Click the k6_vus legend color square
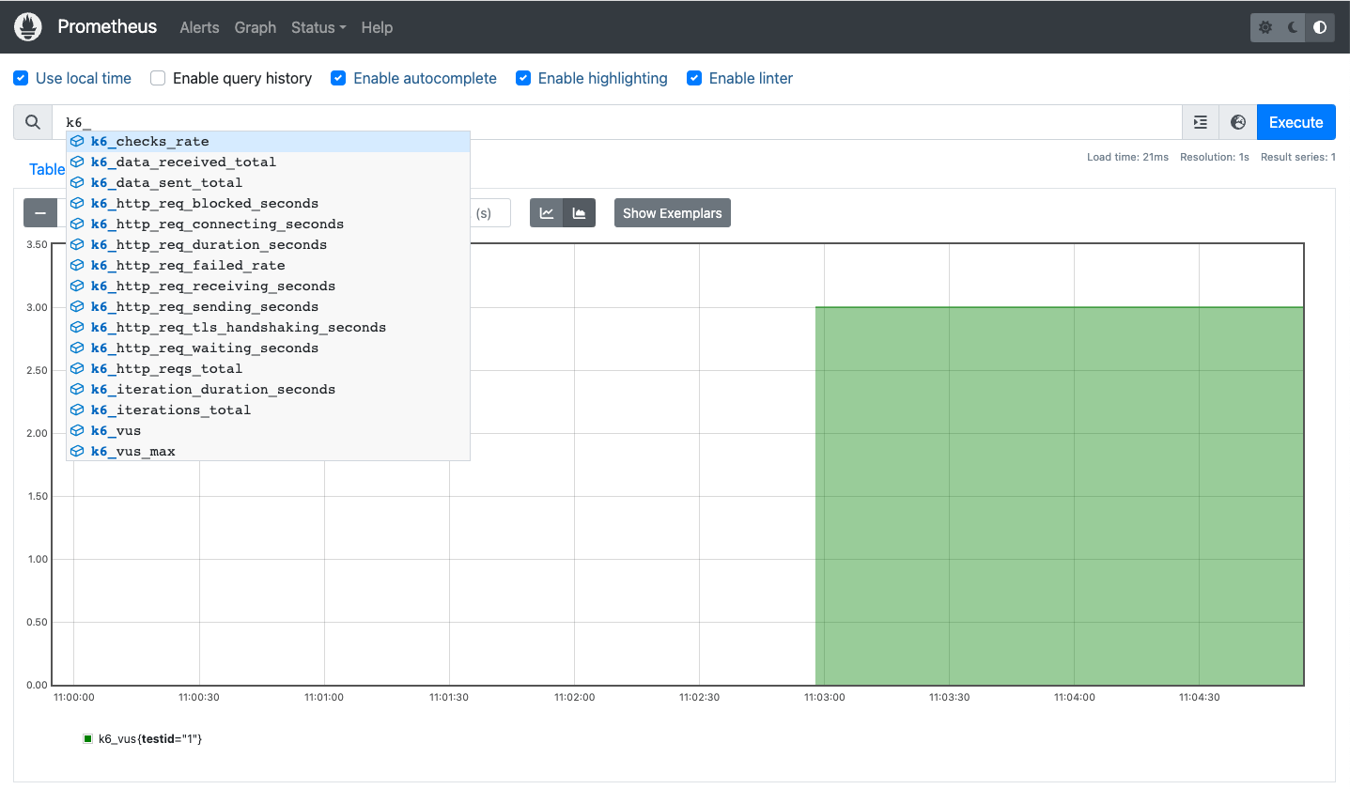The image size is (1350, 789). pos(87,738)
